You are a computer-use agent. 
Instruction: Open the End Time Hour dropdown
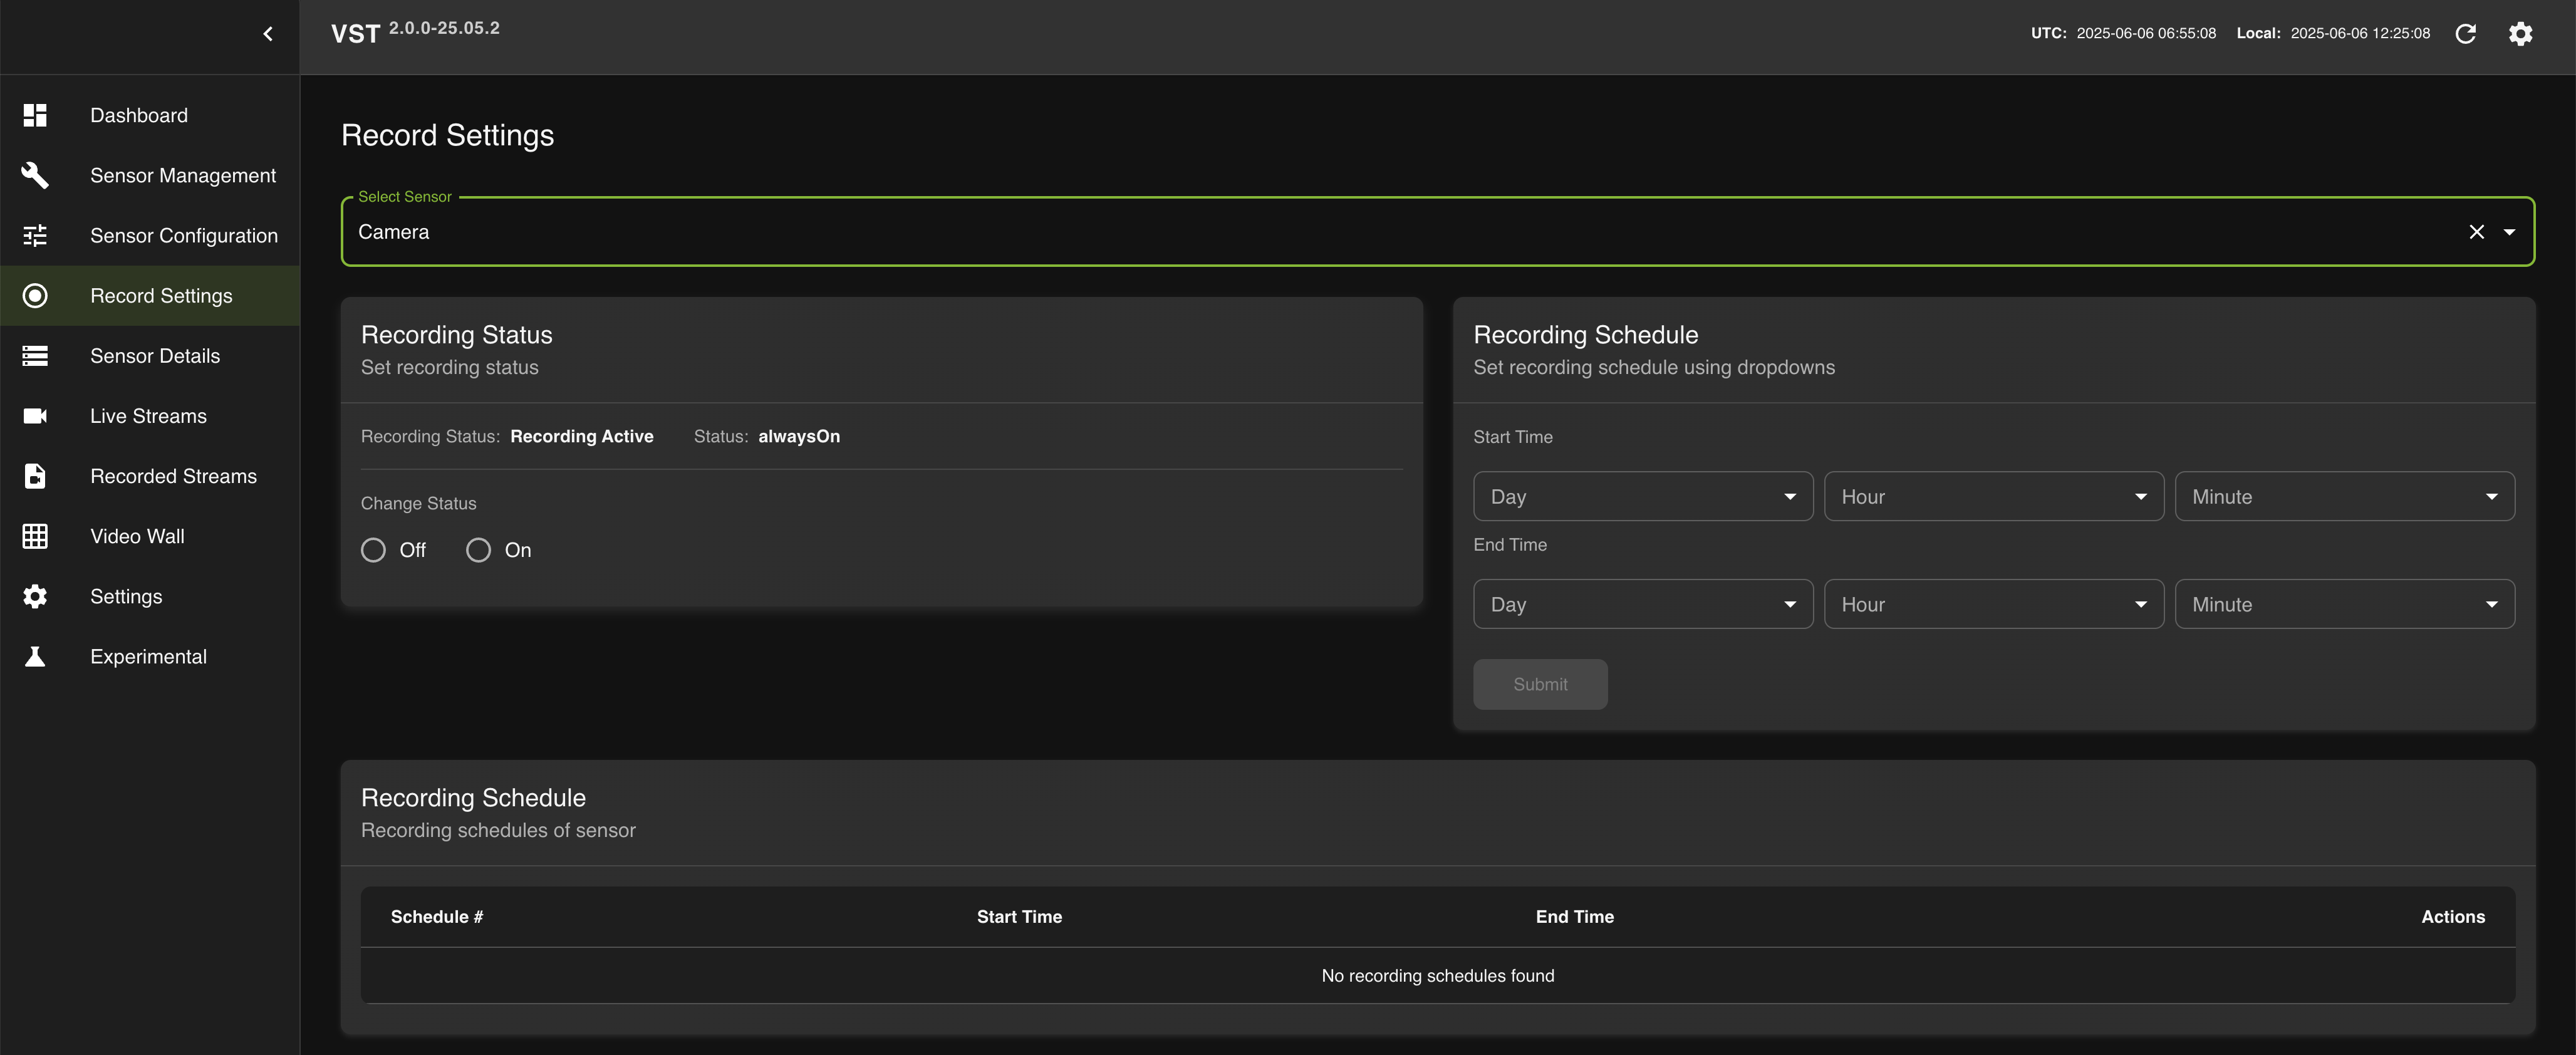[1993, 604]
